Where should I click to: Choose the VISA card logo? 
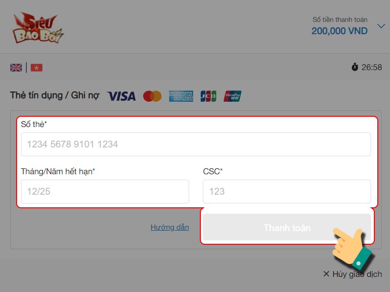[121, 96]
